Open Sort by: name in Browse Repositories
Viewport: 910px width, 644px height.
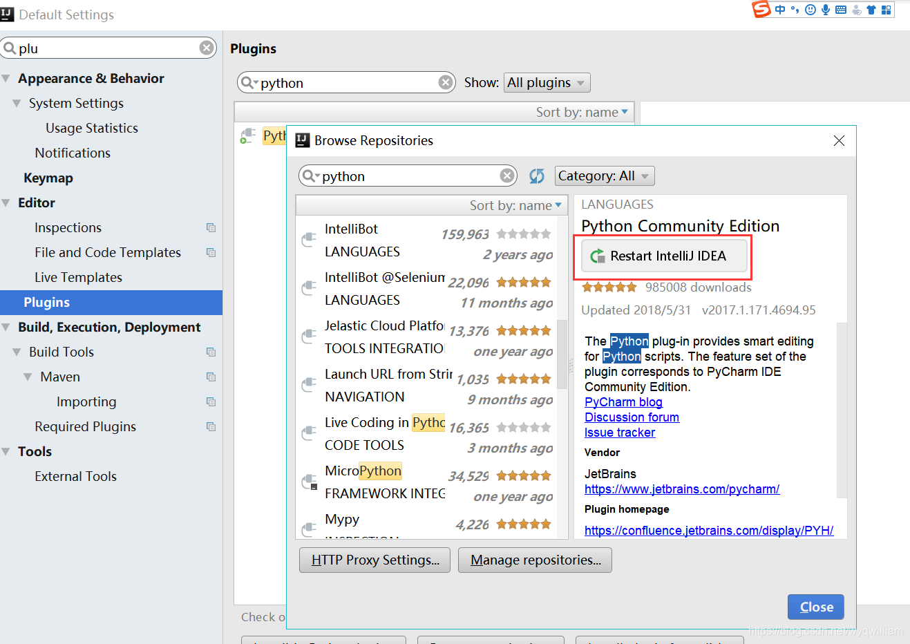click(x=515, y=205)
